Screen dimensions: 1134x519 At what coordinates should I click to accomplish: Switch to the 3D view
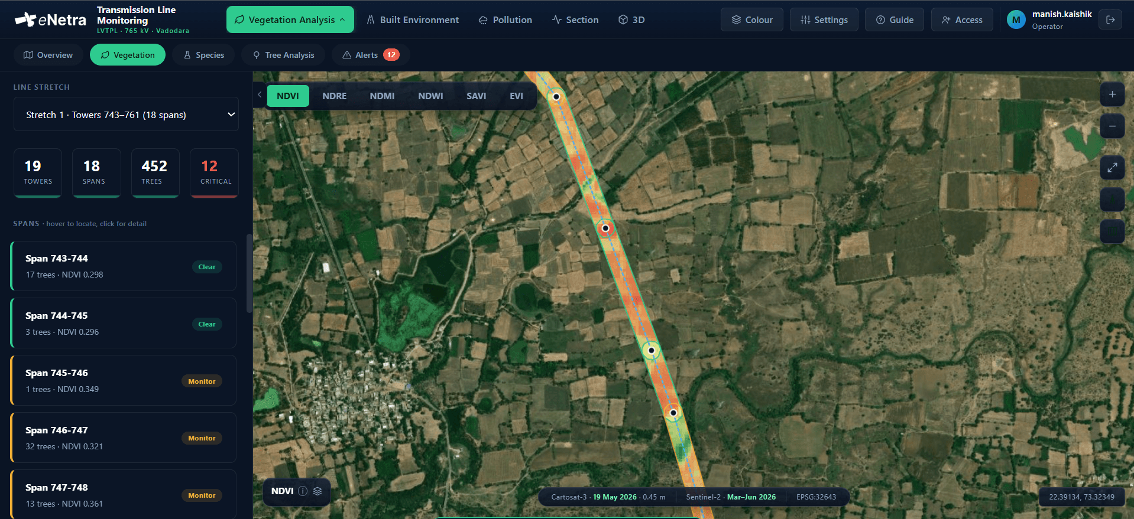point(631,19)
